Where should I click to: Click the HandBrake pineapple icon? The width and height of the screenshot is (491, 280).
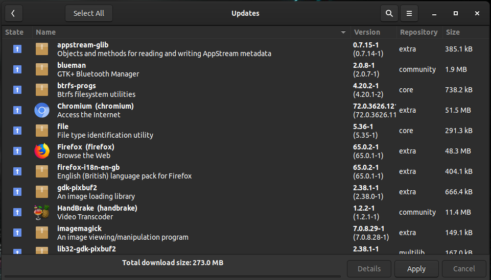tap(42, 212)
